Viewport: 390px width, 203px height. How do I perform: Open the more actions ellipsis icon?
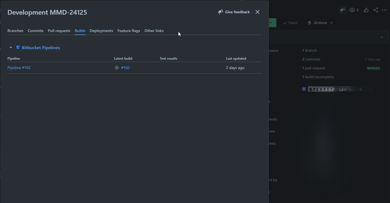[385, 10]
